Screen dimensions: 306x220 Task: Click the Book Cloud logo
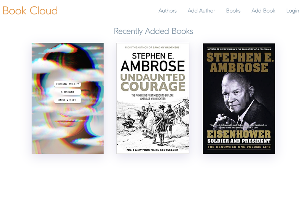point(30,10)
